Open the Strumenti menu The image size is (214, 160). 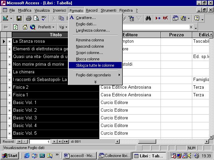pos(108,10)
